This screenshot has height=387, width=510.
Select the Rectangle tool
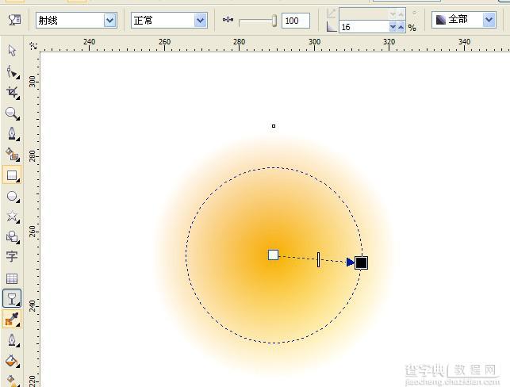pos(12,175)
